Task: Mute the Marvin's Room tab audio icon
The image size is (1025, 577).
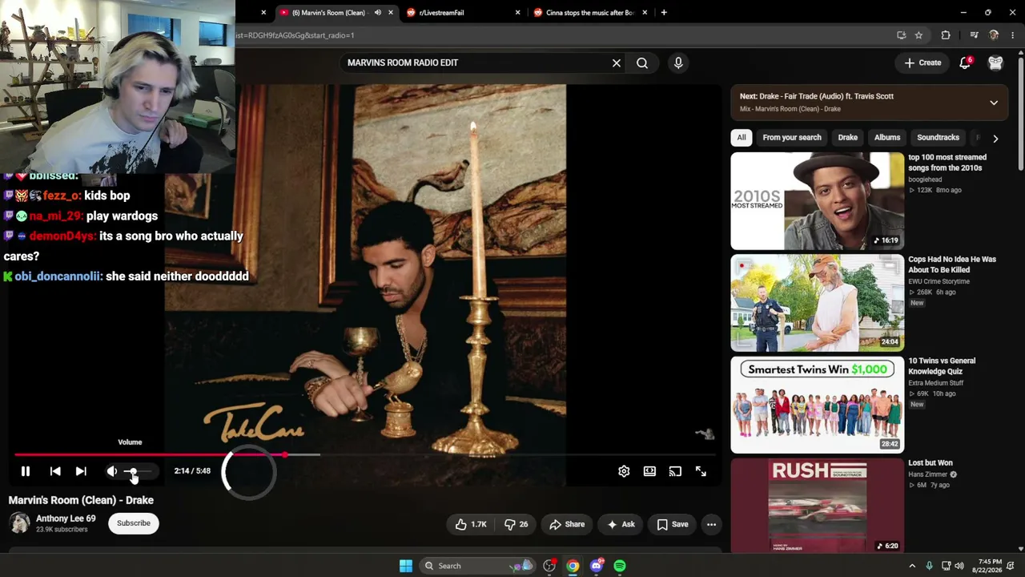Action: click(377, 13)
